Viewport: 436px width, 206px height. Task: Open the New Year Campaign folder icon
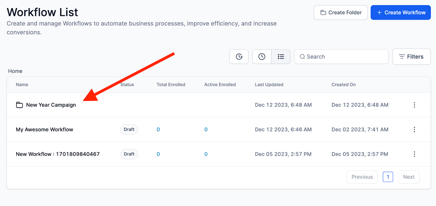pyautogui.click(x=19, y=105)
